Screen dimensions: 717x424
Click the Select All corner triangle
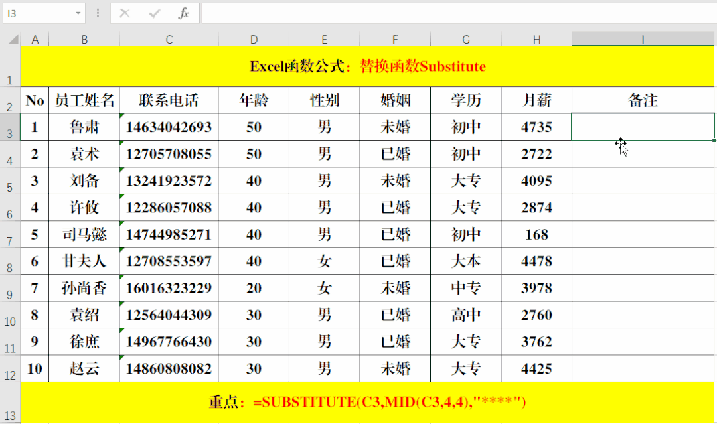(x=14, y=39)
